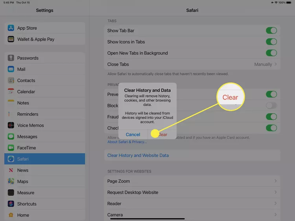Image resolution: width=295 pixels, height=221 pixels.
Task: Select Messages label in sidebar
Action: (x=27, y=136)
